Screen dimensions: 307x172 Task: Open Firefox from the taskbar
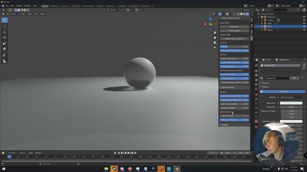pos(130,169)
